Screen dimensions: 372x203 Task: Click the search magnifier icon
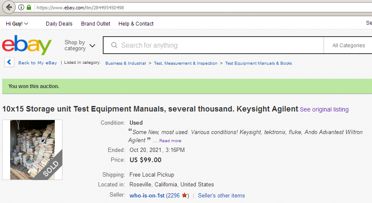114,45
